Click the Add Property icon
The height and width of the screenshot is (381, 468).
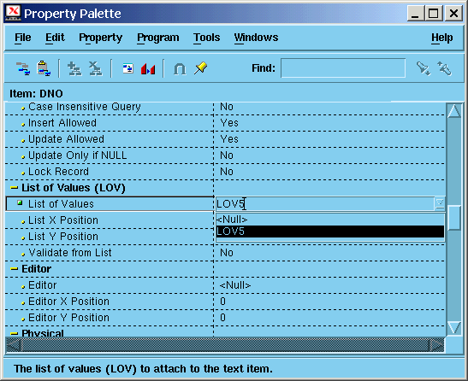(74, 68)
